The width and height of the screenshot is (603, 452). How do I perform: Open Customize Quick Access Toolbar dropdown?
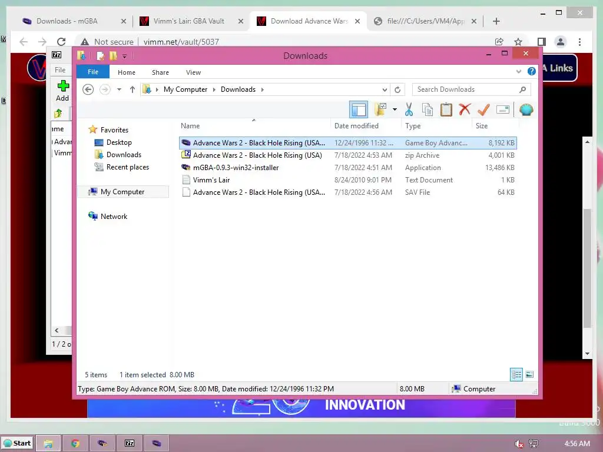point(125,56)
